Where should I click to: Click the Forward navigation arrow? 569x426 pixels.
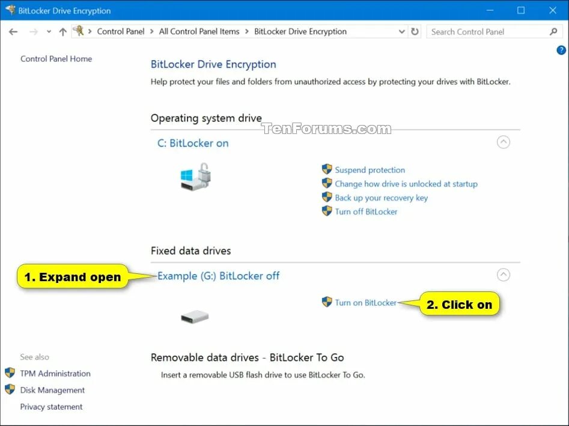point(34,32)
